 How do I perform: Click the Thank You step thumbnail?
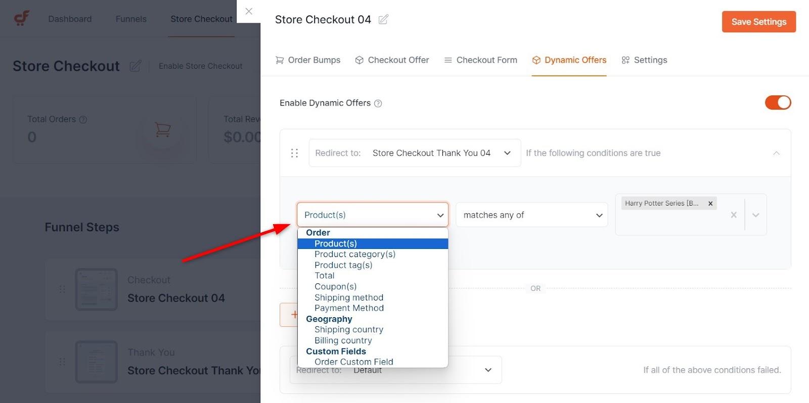click(x=96, y=362)
